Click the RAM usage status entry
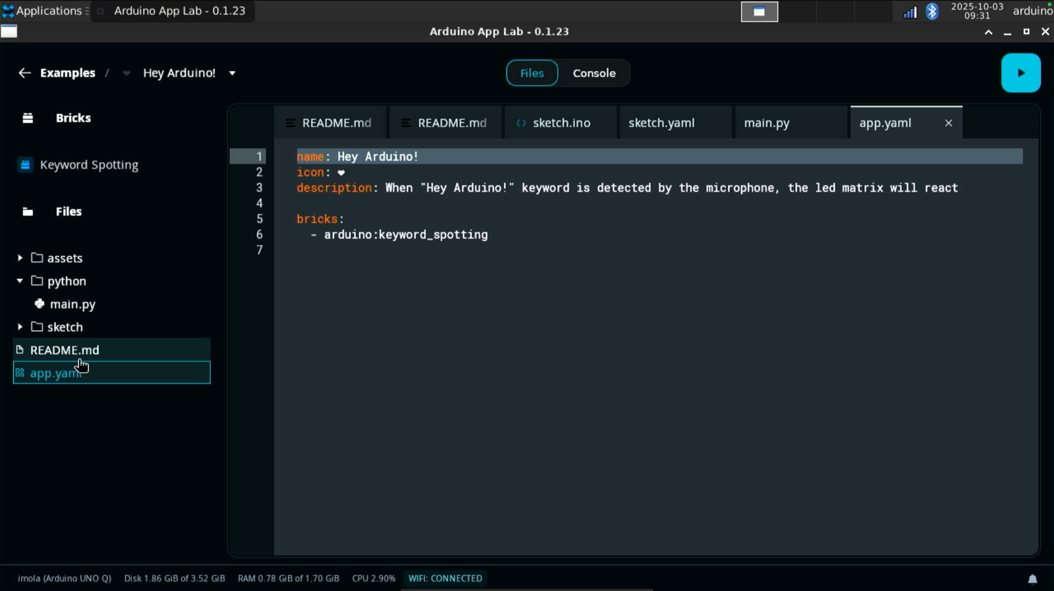Screen dimensions: 1054x591 [289, 578]
